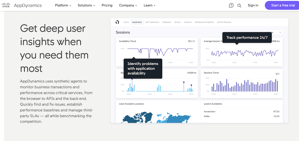Click the Least Available Locations label
This screenshot has width=299, height=141.
pyautogui.click(x=132, y=104)
